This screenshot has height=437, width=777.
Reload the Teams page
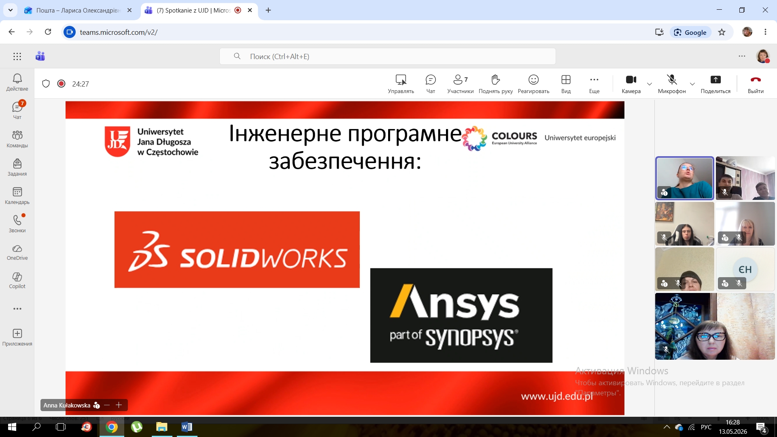48,32
